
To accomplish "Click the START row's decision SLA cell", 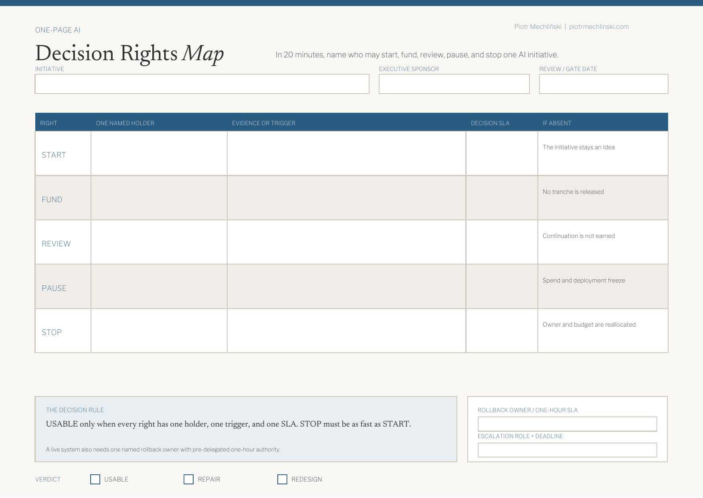I will [x=502, y=153].
